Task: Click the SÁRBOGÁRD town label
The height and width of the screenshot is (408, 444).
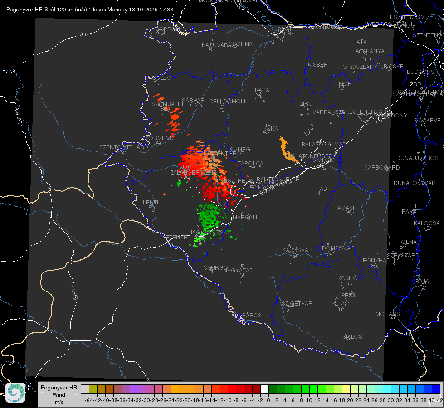Action: [382, 168]
